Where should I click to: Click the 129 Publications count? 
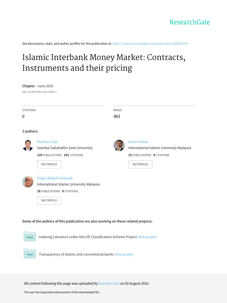point(49,155)
